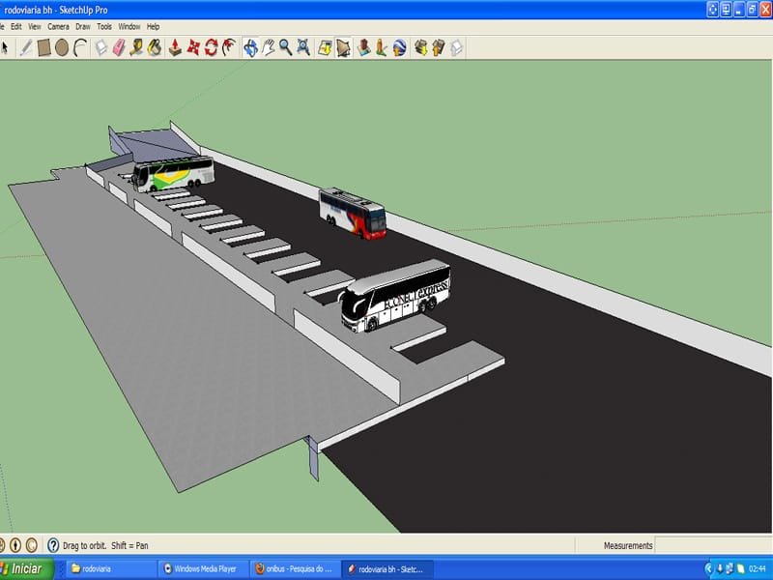Select the Zoom magnifier tool
Image resolution: width=773 pixels, height=580 pixels.
click(x=286, y=47)
